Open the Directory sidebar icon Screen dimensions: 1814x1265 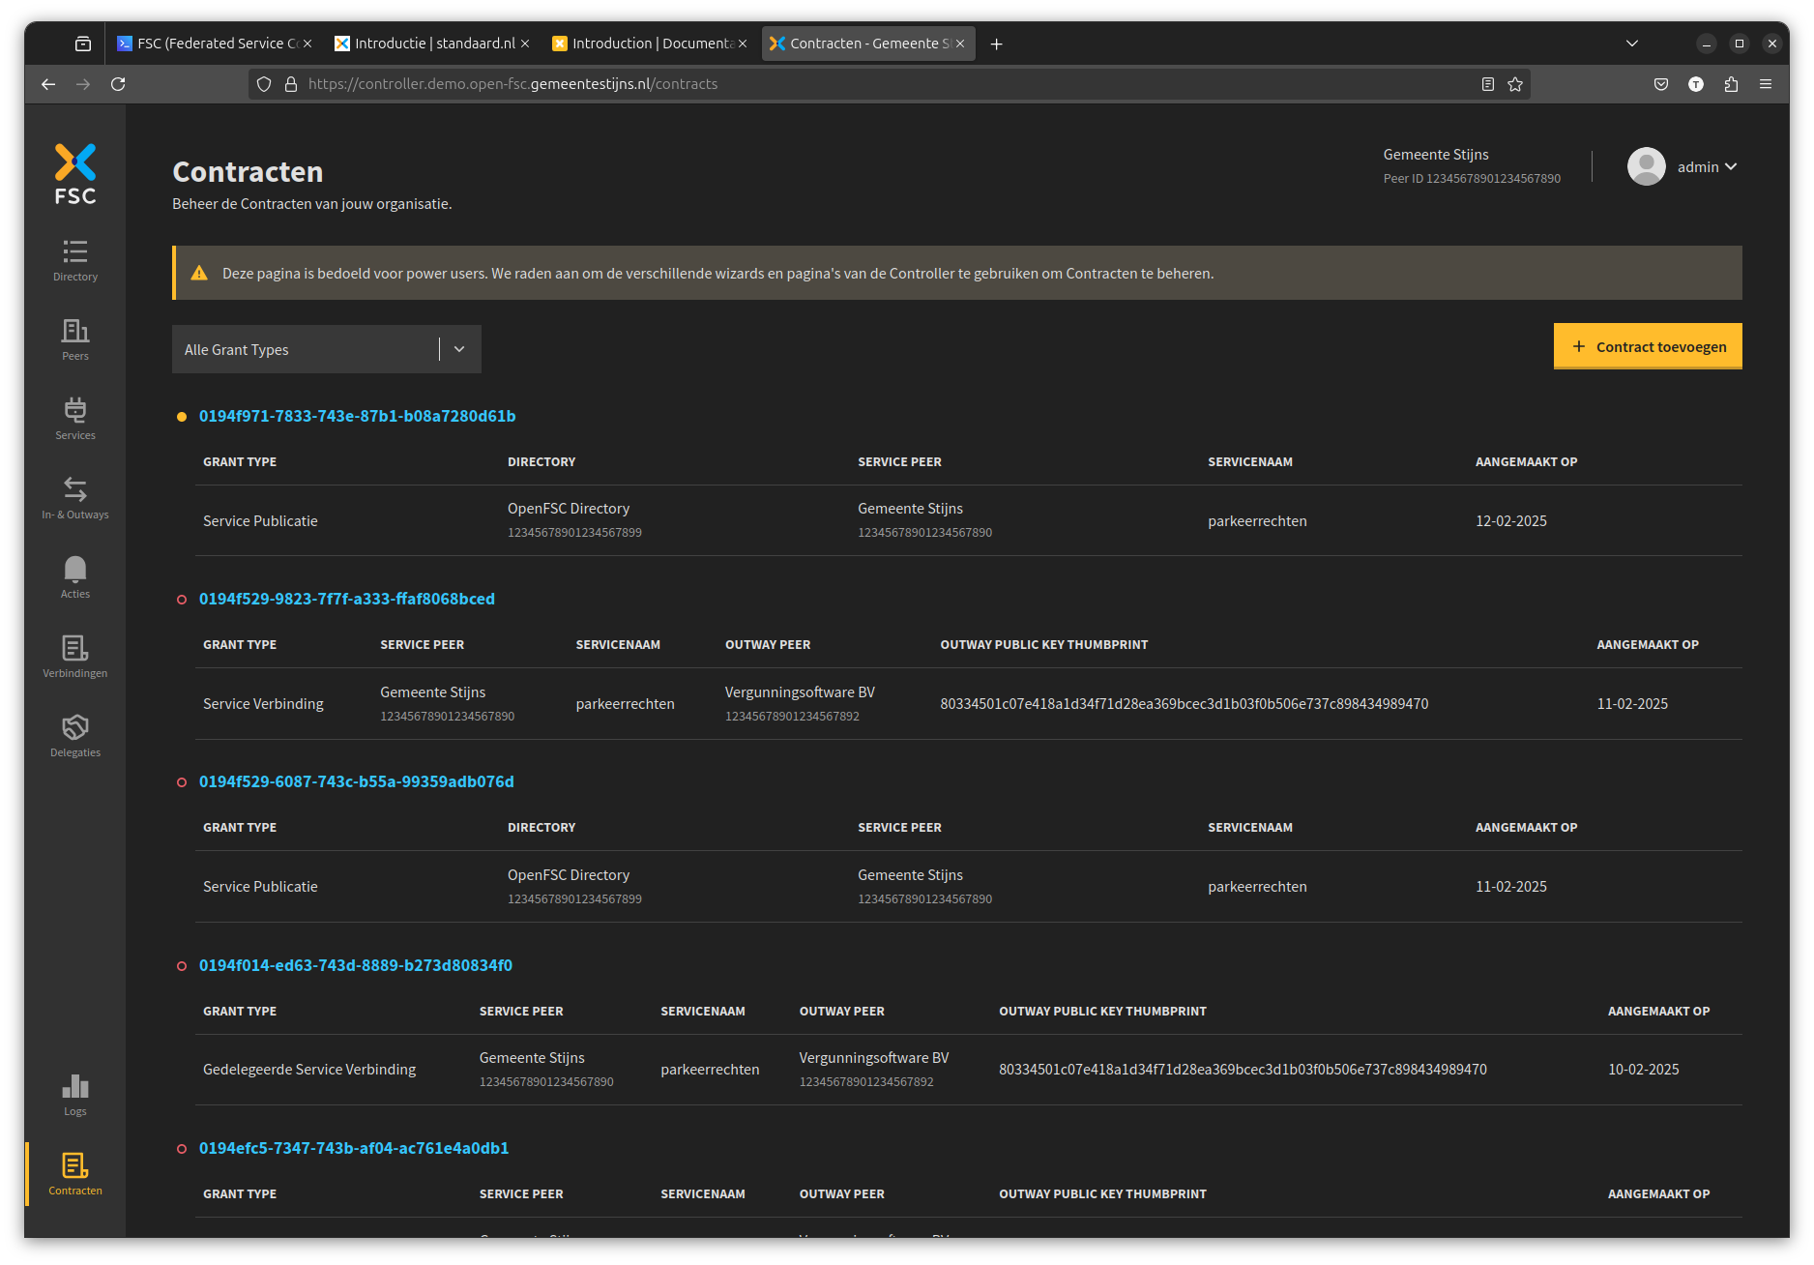[x=75, y=260]
